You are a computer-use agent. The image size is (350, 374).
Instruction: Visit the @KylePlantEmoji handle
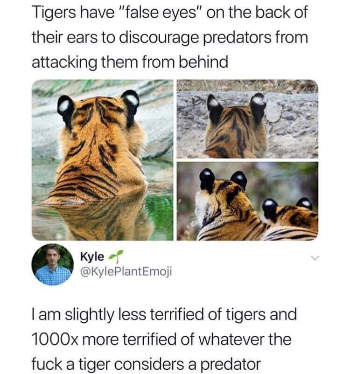pyautogui.click(x=126, y=272)
